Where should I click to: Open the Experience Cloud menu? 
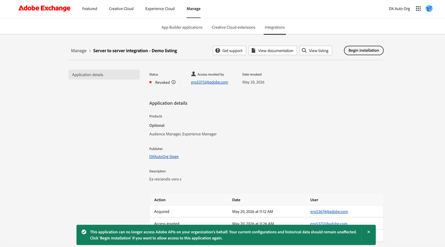pyautogui.click(x=160, y=9)
